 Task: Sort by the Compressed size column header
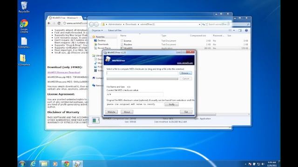(x=198, y=36)
